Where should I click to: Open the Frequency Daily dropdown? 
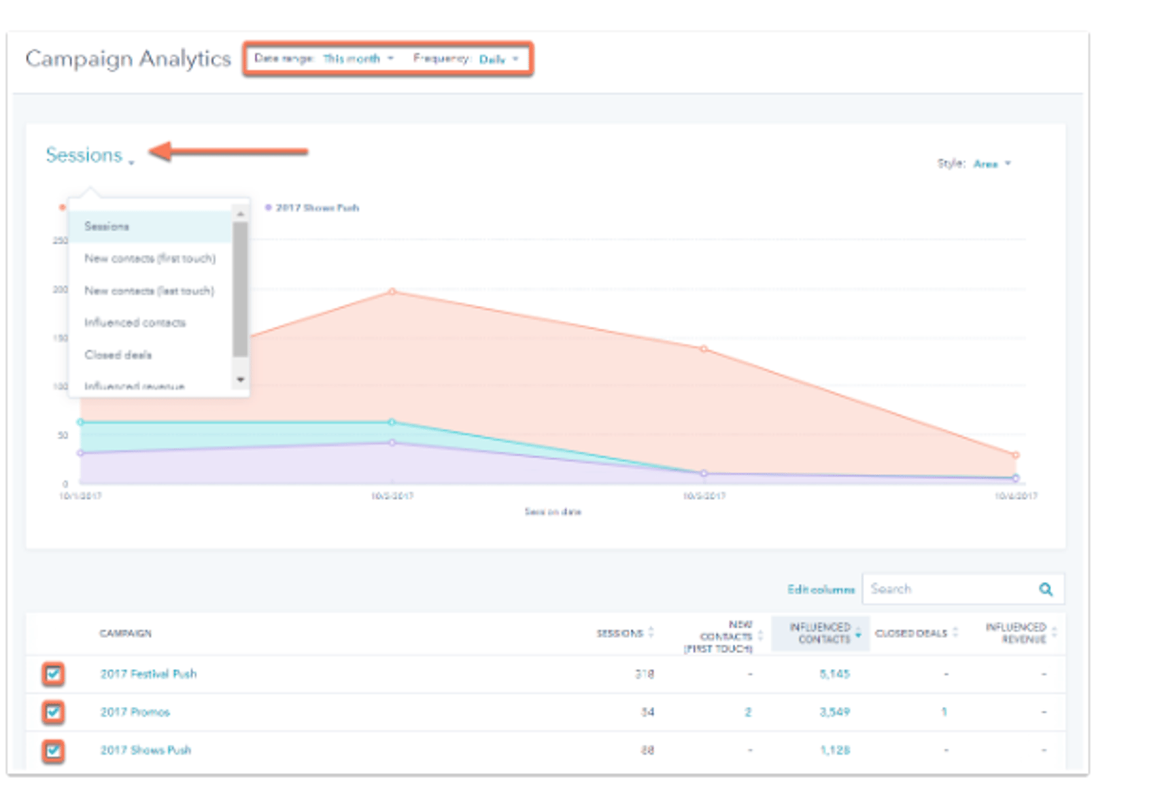pos(498,59)
